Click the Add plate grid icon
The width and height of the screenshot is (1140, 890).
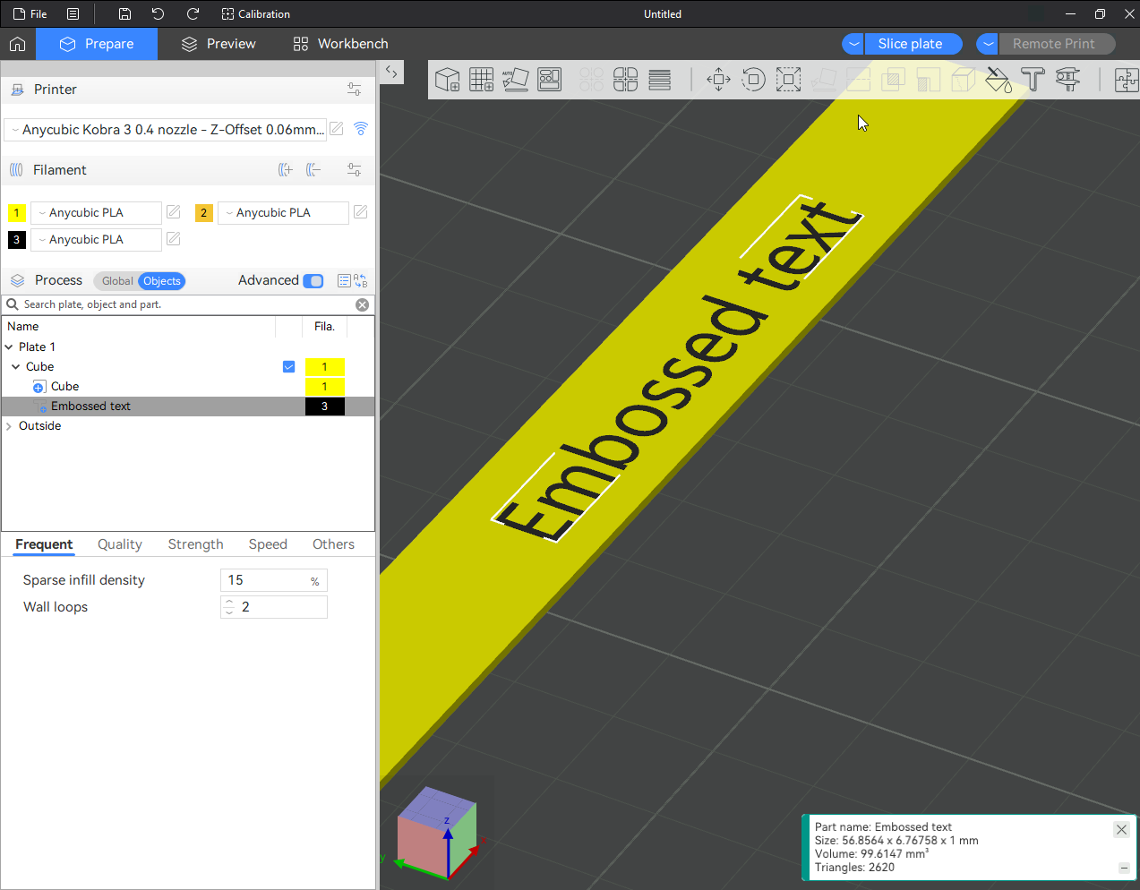click(481, 80)
